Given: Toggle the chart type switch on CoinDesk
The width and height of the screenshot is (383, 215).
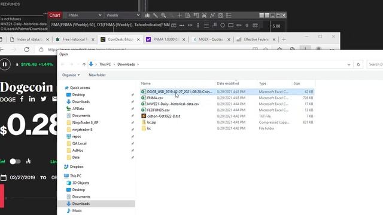Looking at the screenshot, I should click(15, 161).
